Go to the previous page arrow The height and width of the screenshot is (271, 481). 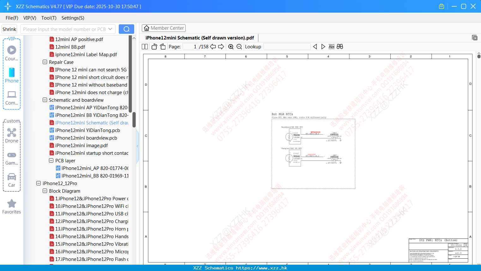click(213, 47)
